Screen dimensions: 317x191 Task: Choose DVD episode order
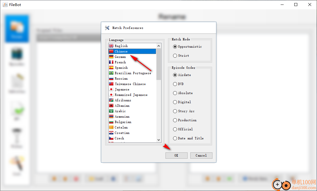[178, 84]
